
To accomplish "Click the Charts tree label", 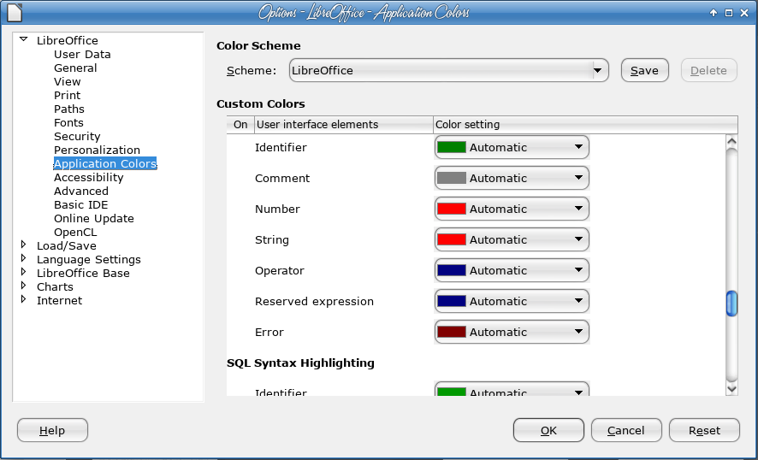I will click(55, 287).
